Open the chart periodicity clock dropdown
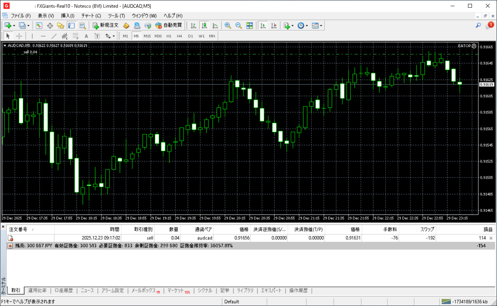 [307, 25]
